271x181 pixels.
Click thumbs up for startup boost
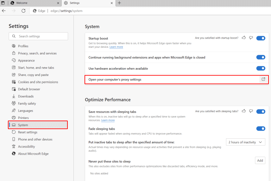244,38
